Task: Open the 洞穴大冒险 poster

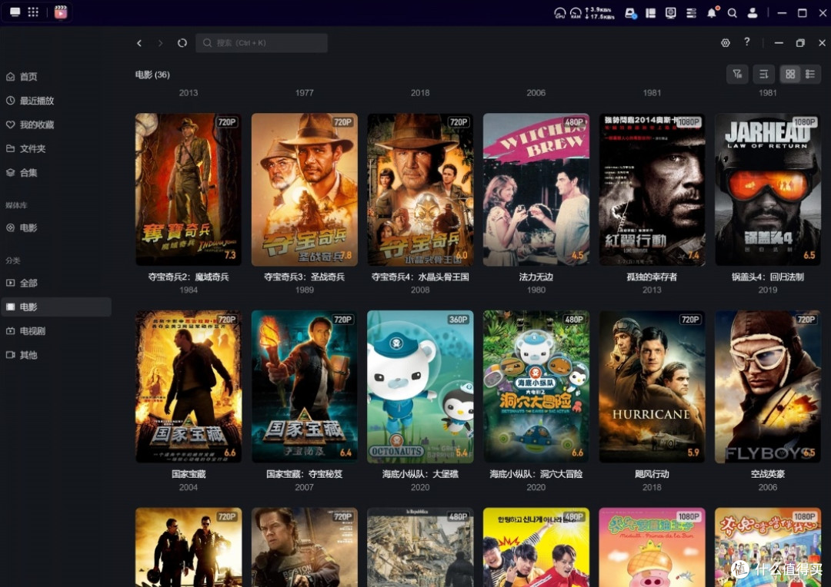Action: click(x=536, y=386)
